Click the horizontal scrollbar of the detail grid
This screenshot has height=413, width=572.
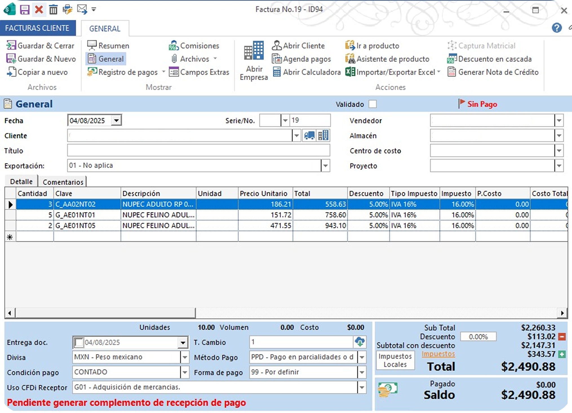[x=105, y=313]
